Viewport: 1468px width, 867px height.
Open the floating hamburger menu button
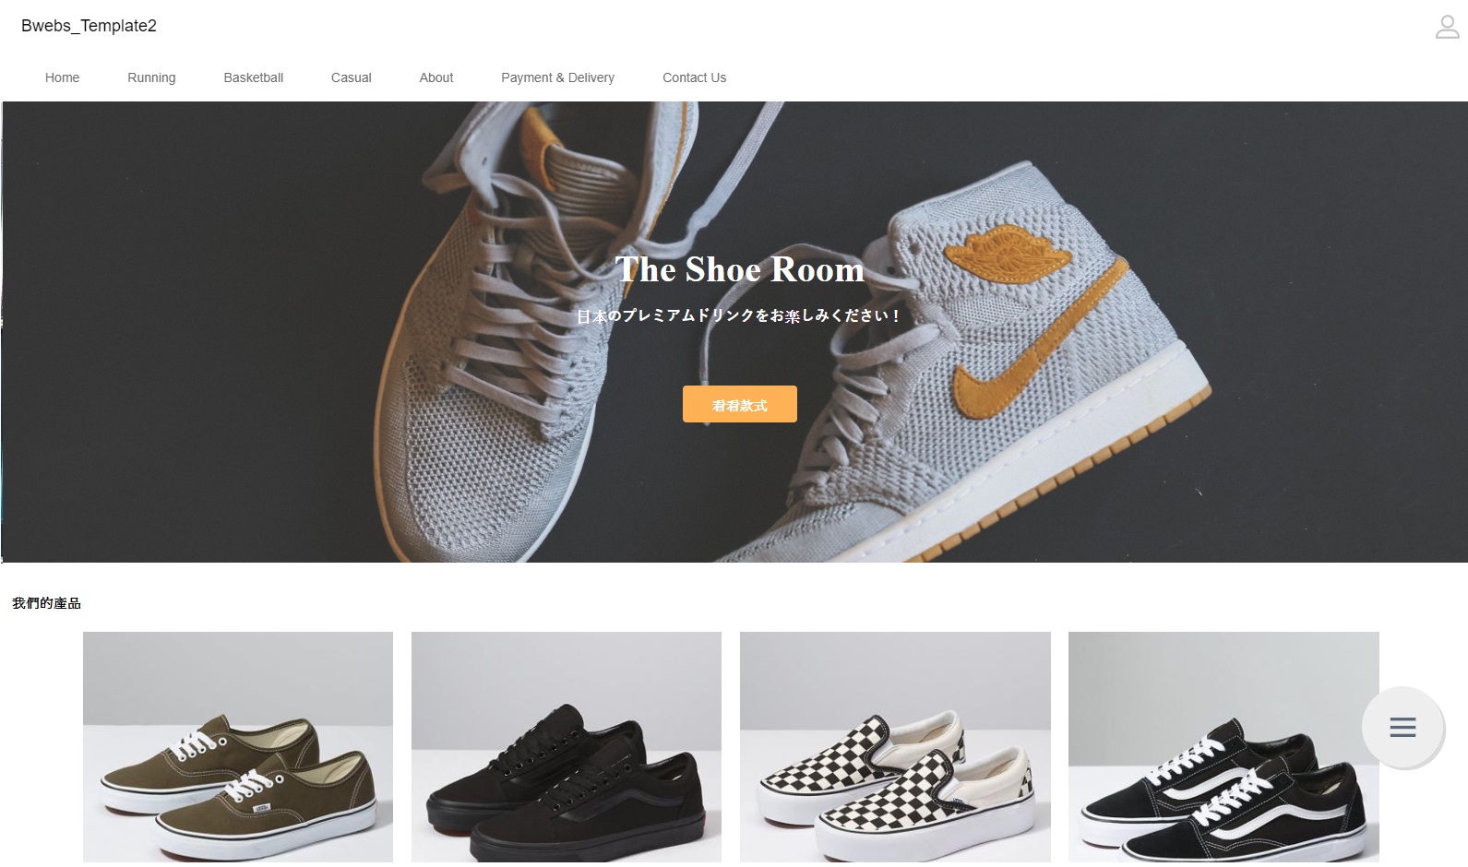pos(1402,727)
